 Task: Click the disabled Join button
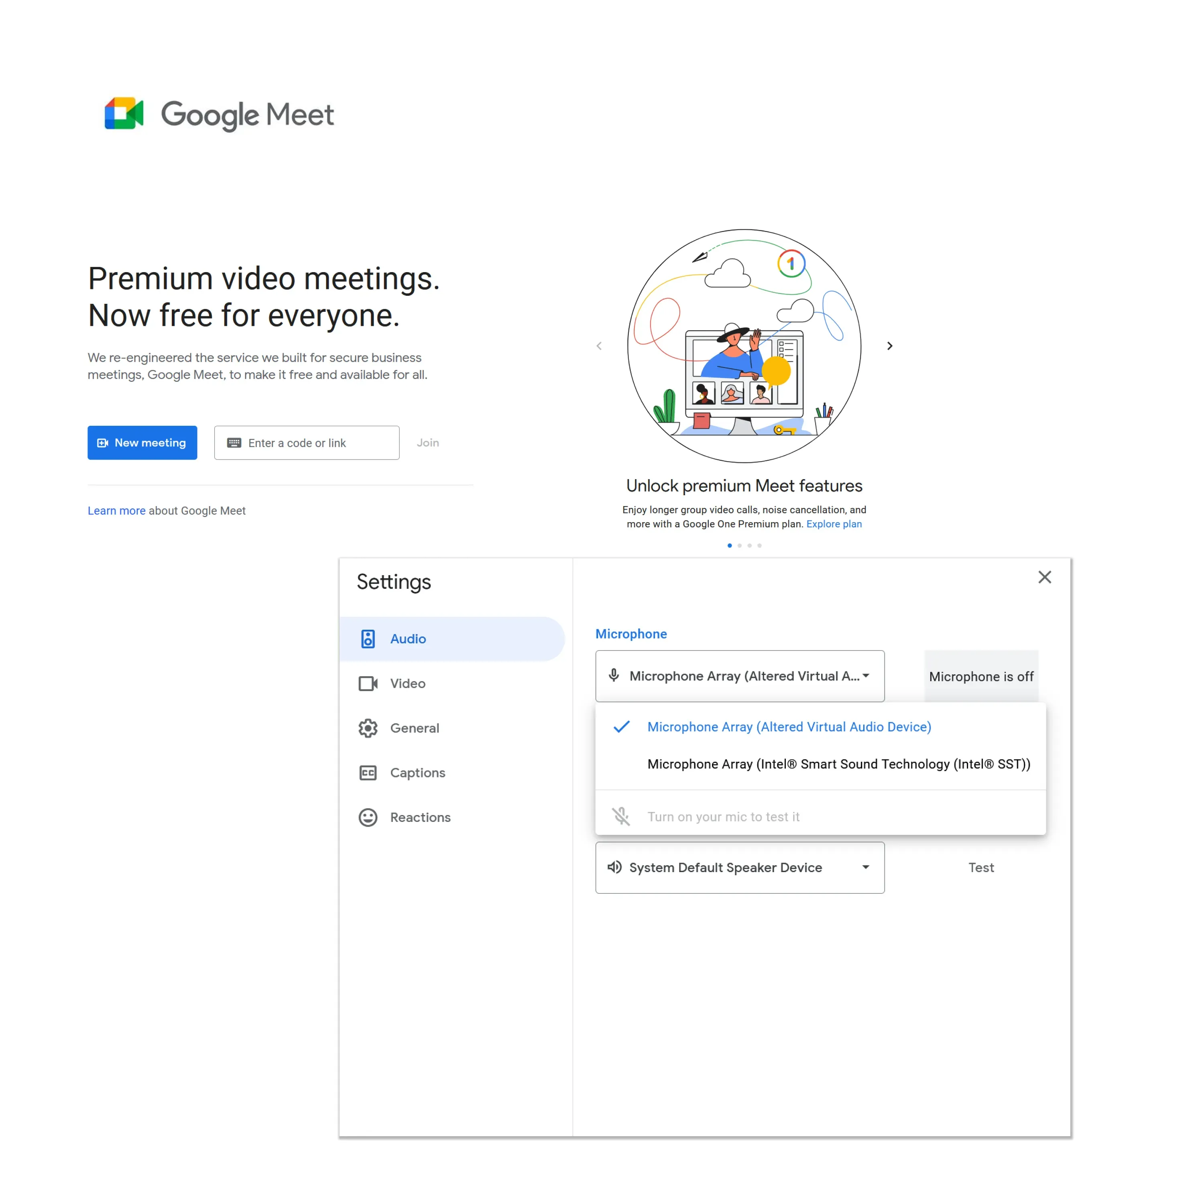click(x=427, y=442)
